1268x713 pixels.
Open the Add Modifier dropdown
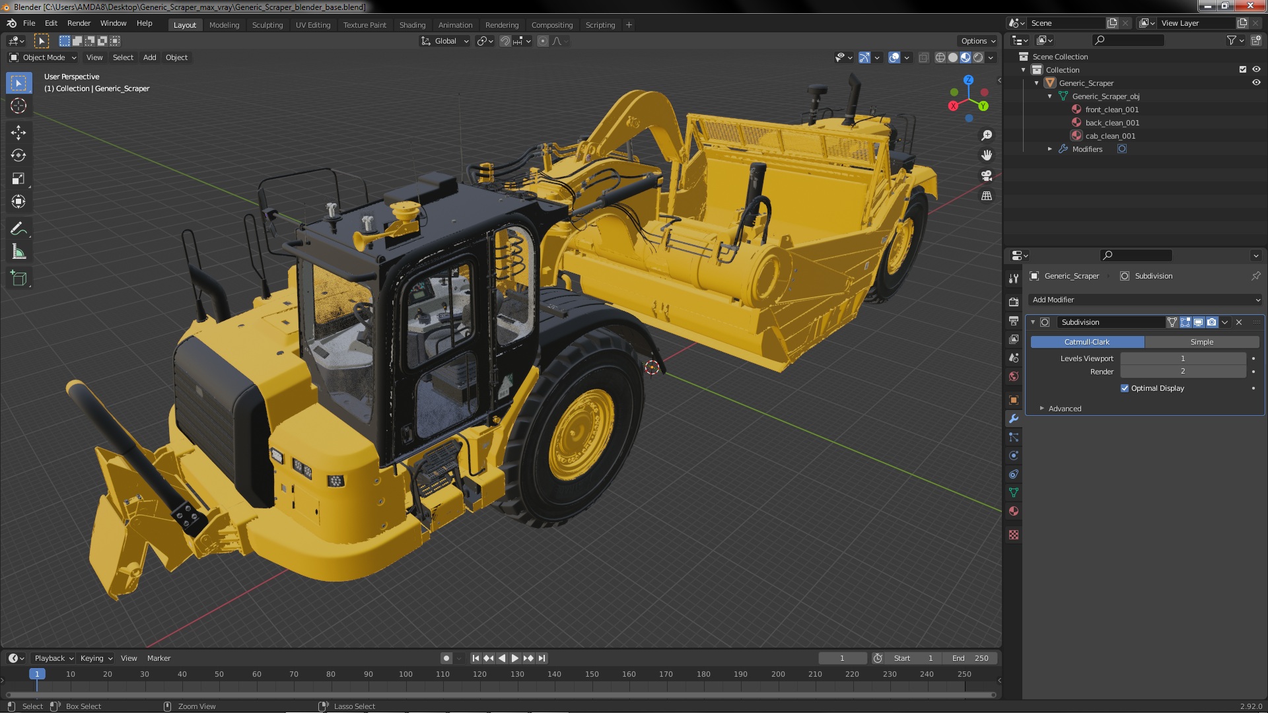click(1145, 300)
